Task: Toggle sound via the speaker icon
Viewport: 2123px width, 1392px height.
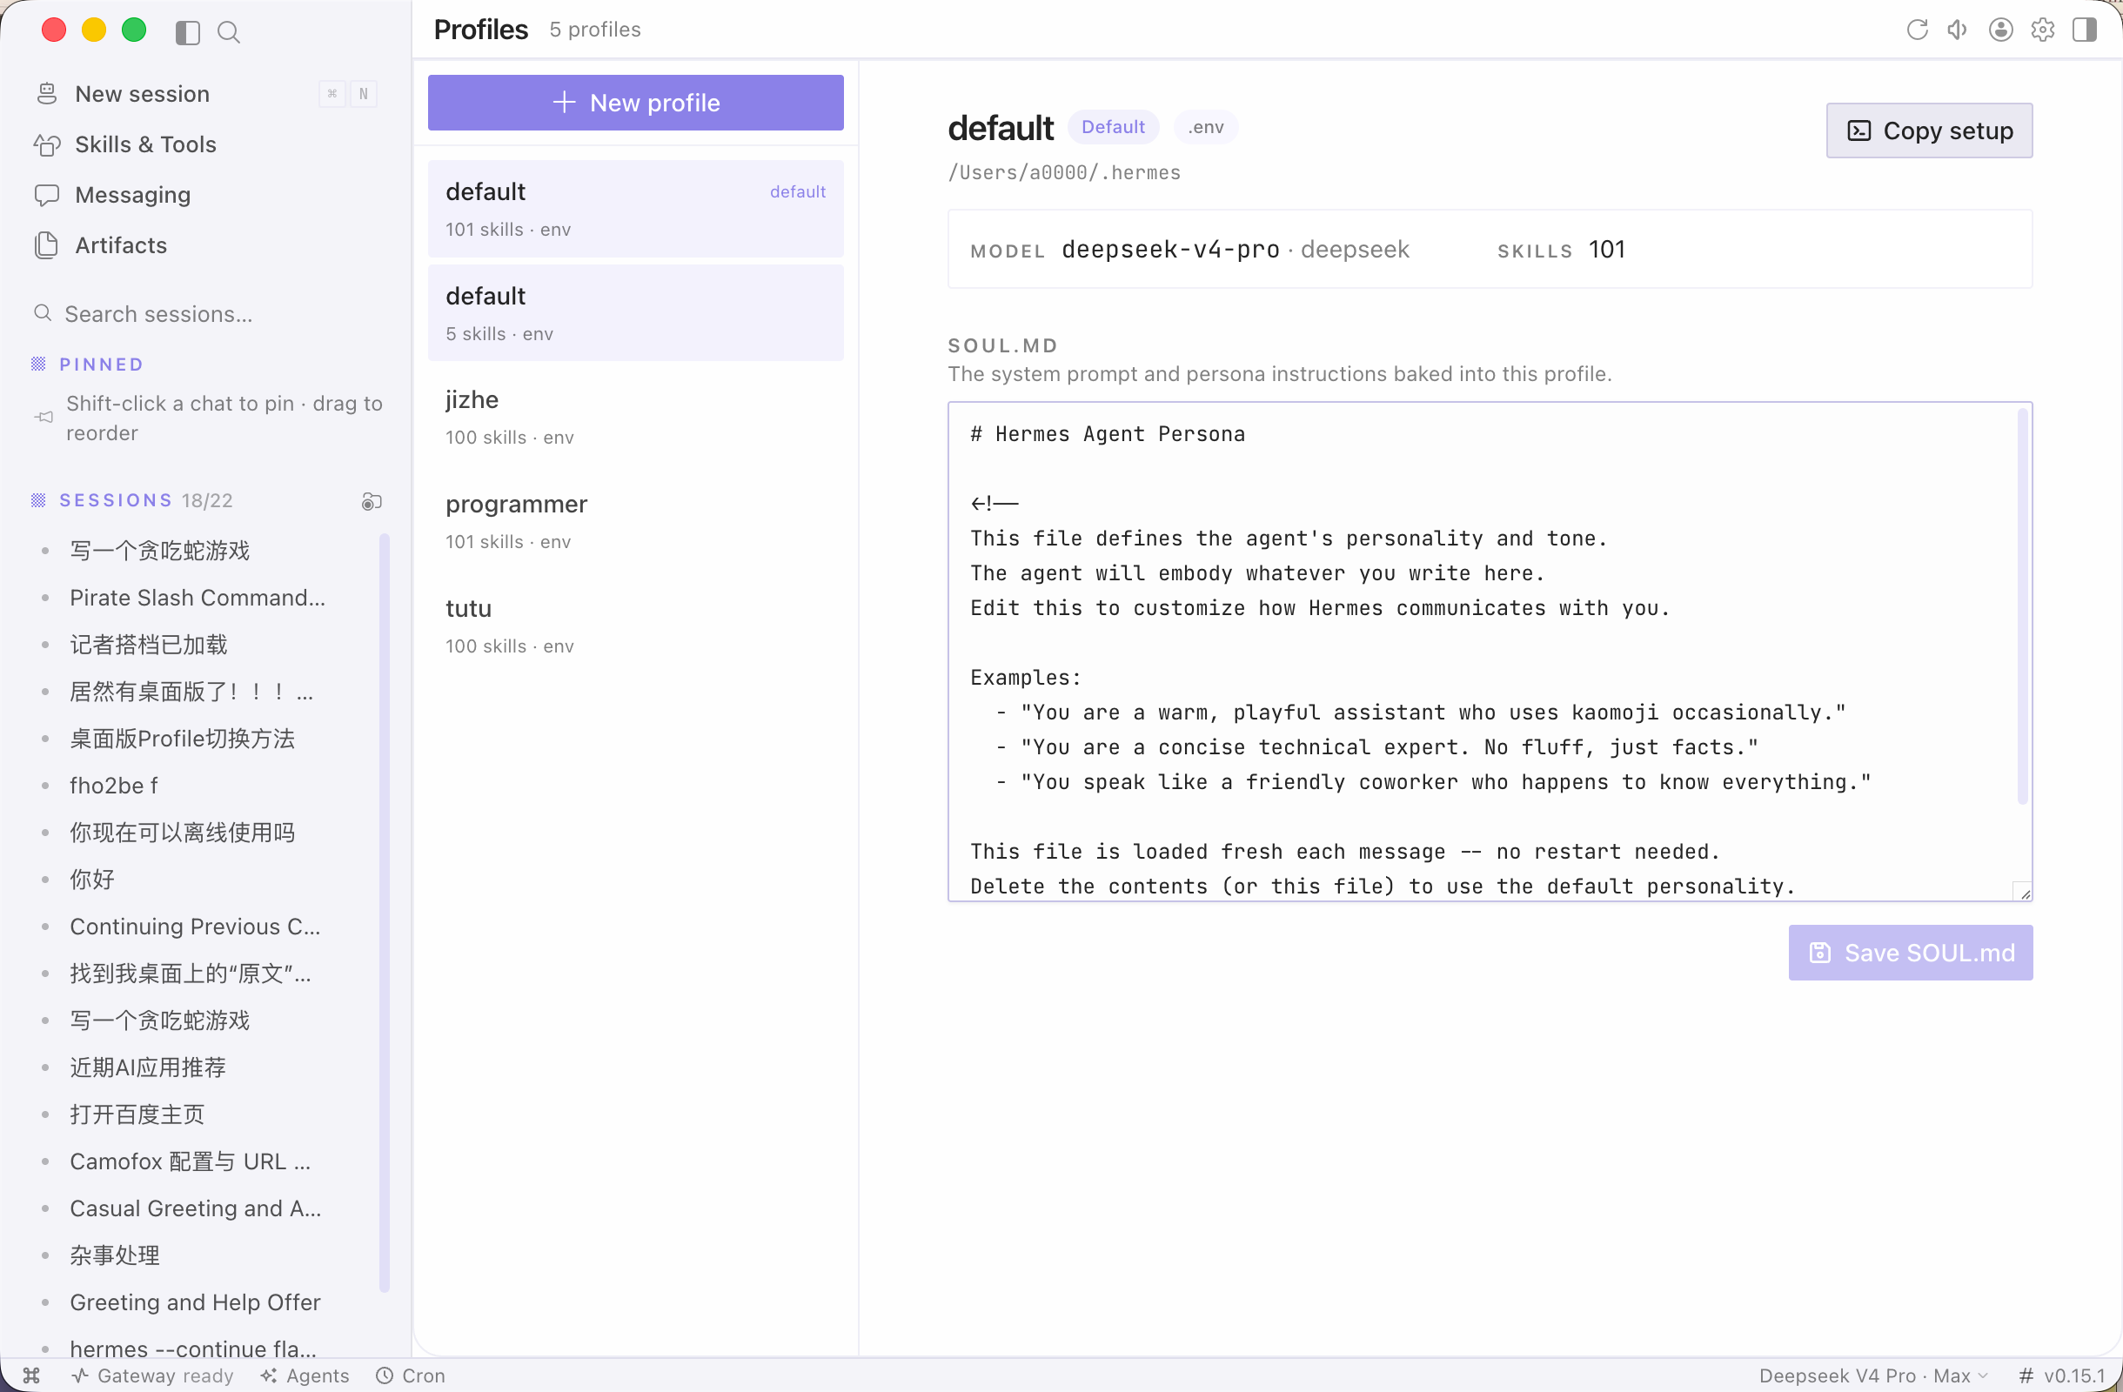Action: tap(1958, 30)
